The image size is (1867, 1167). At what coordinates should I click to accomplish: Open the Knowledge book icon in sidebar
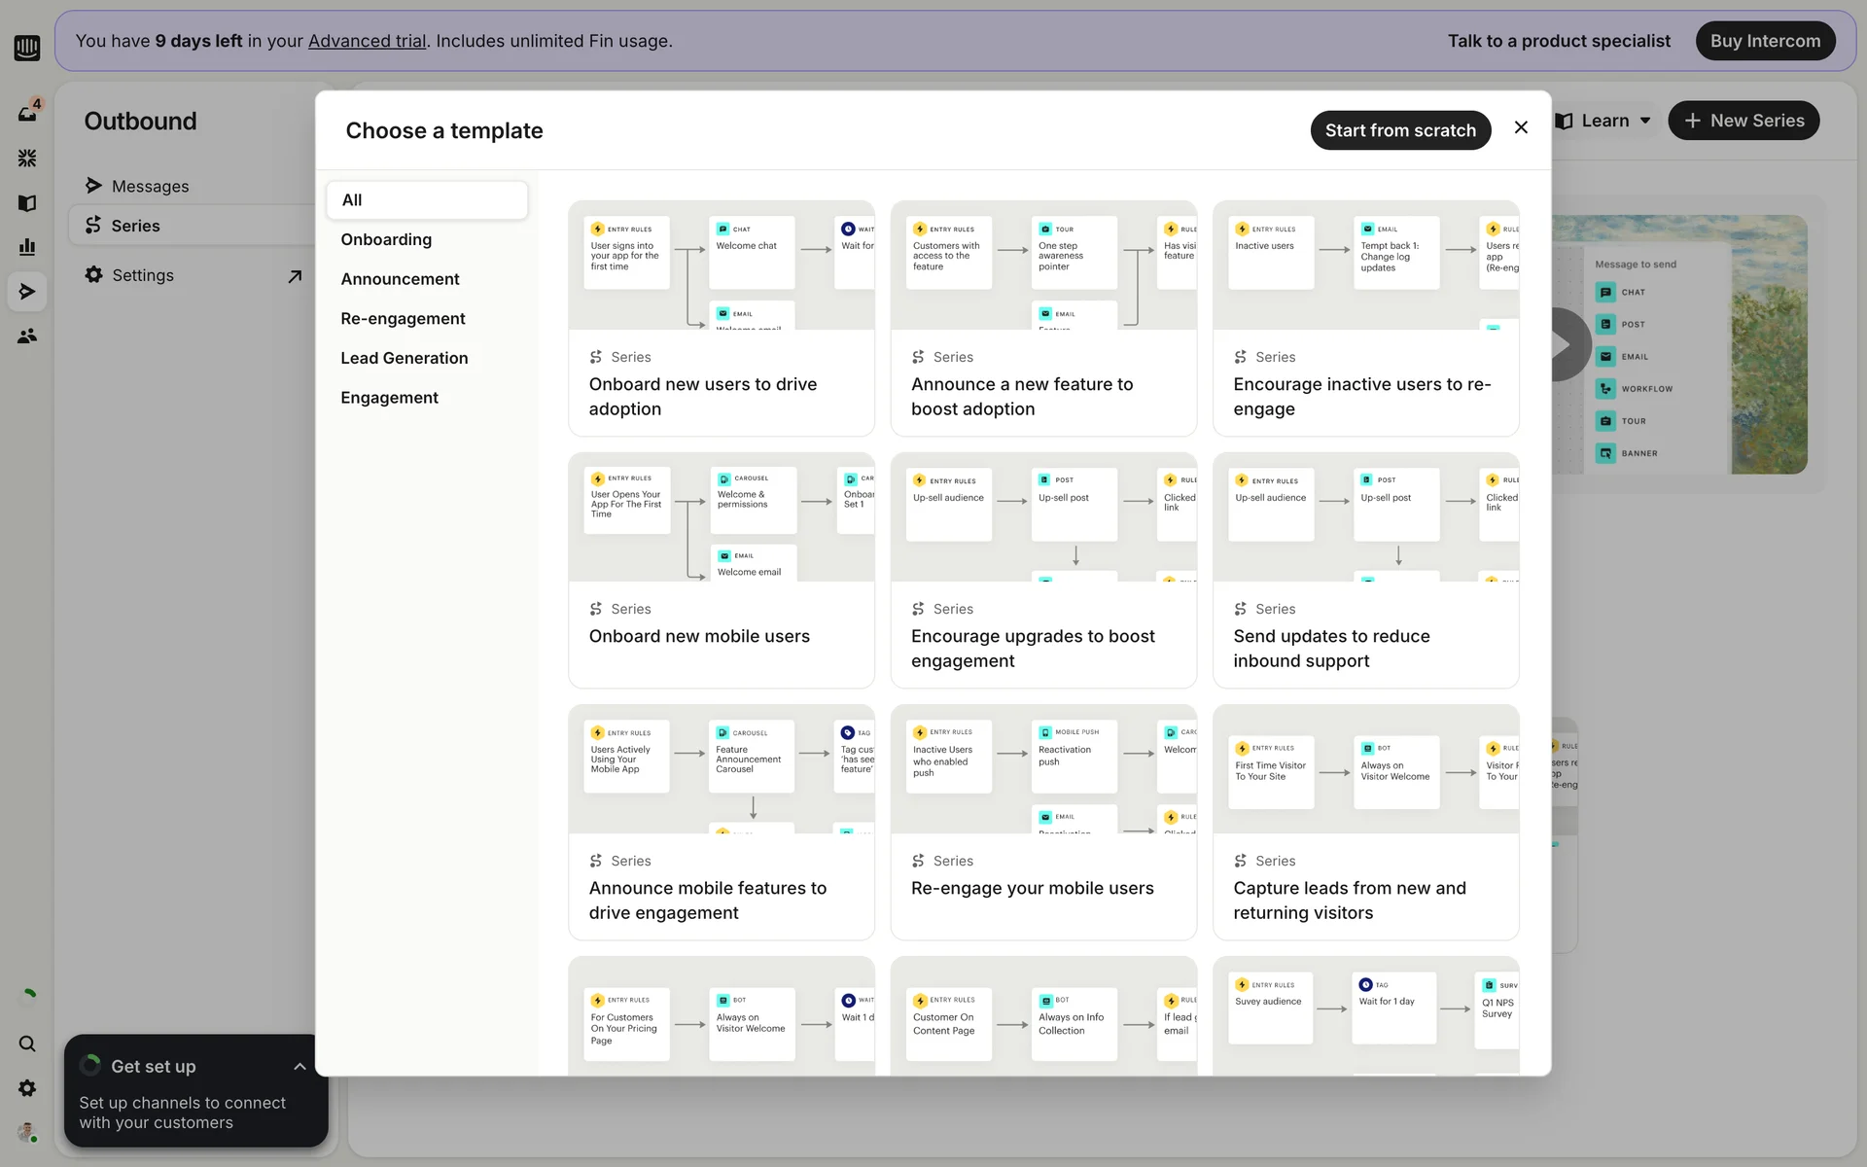[27, 202]
